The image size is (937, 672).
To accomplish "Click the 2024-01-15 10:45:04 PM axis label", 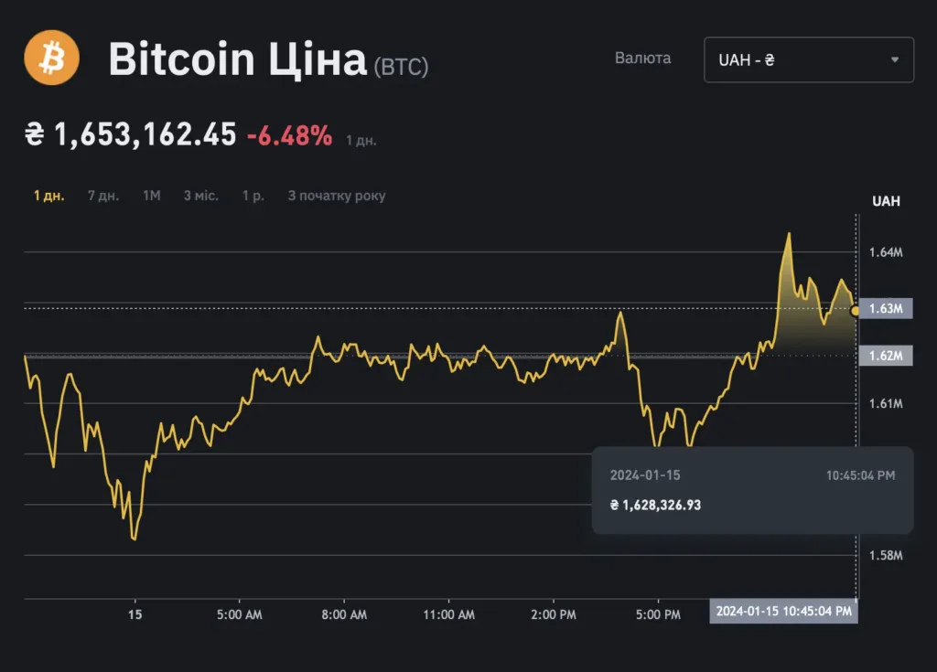I will [x=784, y=611].
